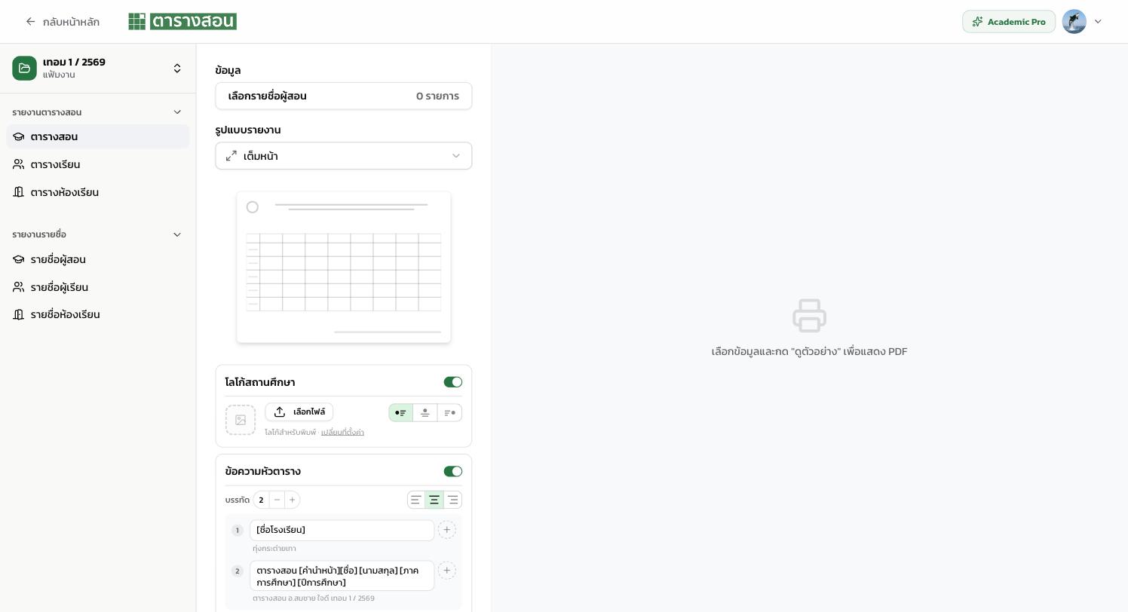Align header text center
The image size is (1128, 612).
pos(434,500)
